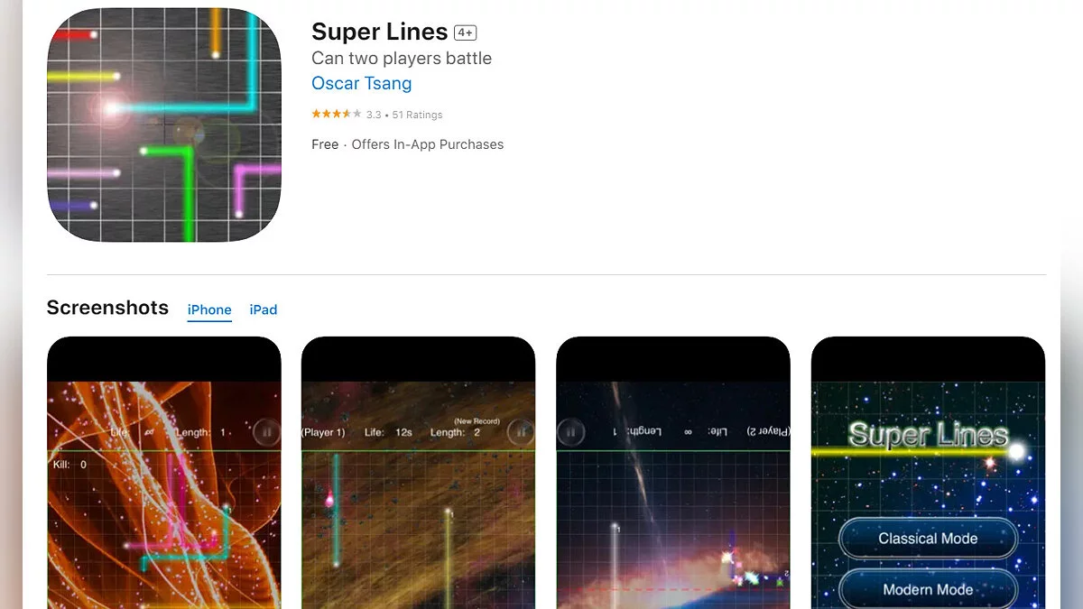Click pause icon in second screenshot
This screenshot has width=1083, height=609.
click(521, 432)
